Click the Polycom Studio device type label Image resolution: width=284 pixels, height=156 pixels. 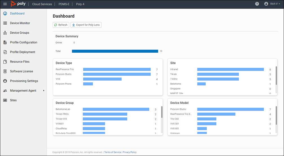click(64, 74)
